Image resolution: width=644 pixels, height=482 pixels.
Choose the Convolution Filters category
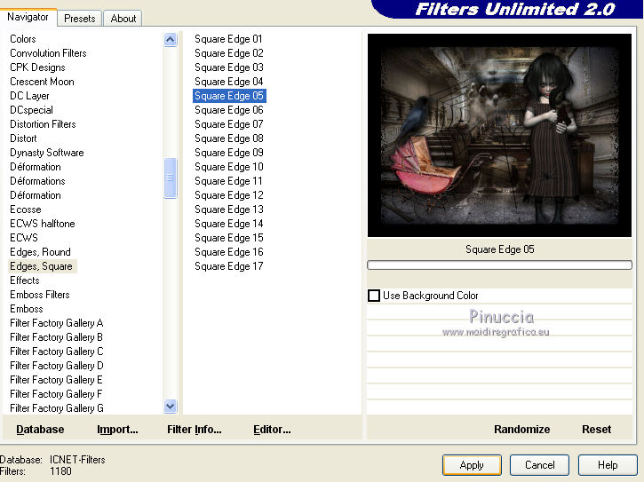[48, 53]
